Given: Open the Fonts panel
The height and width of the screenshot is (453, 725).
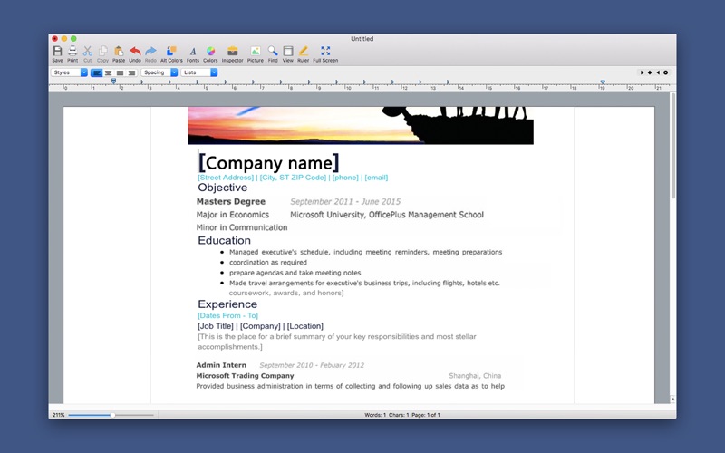Looking at the screenshot, I should (x=193, y=53).
